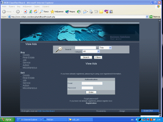Open the Вид menu
Viewport: 163px width, 122px height.
tap(19, 7)
